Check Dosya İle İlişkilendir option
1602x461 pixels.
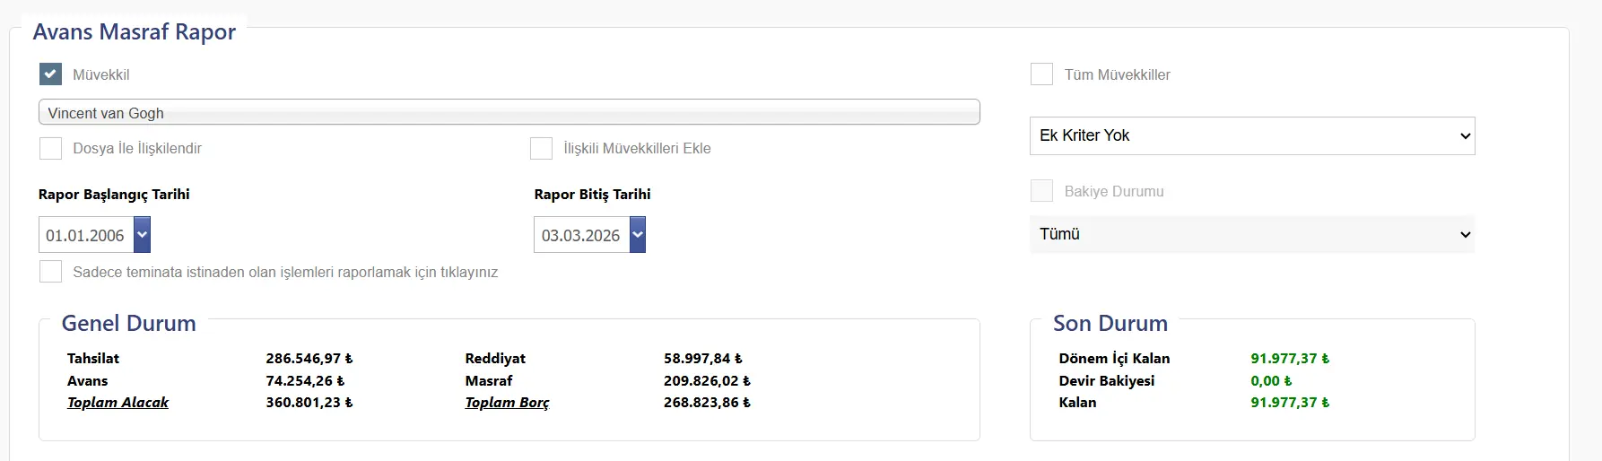(x=51, y=148)
